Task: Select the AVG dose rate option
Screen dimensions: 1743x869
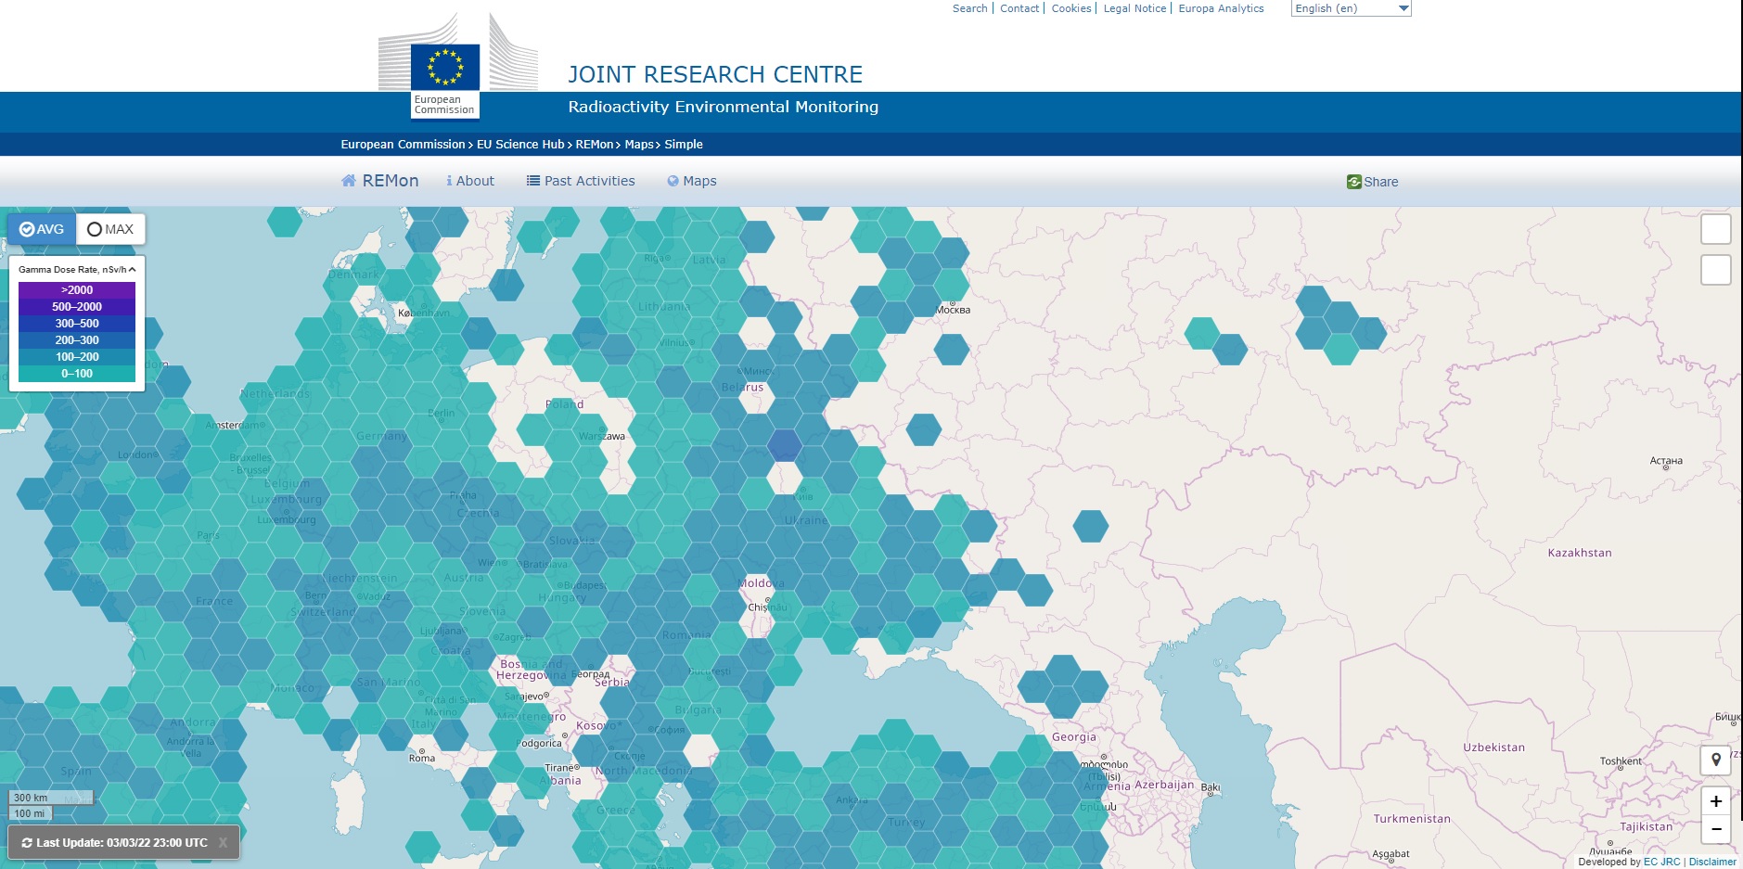Action: click(42, 229)
